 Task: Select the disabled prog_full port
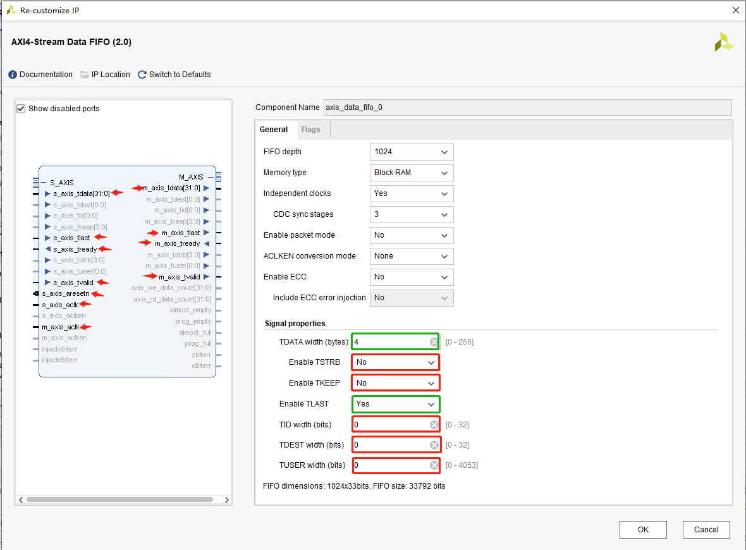point(198,343)
